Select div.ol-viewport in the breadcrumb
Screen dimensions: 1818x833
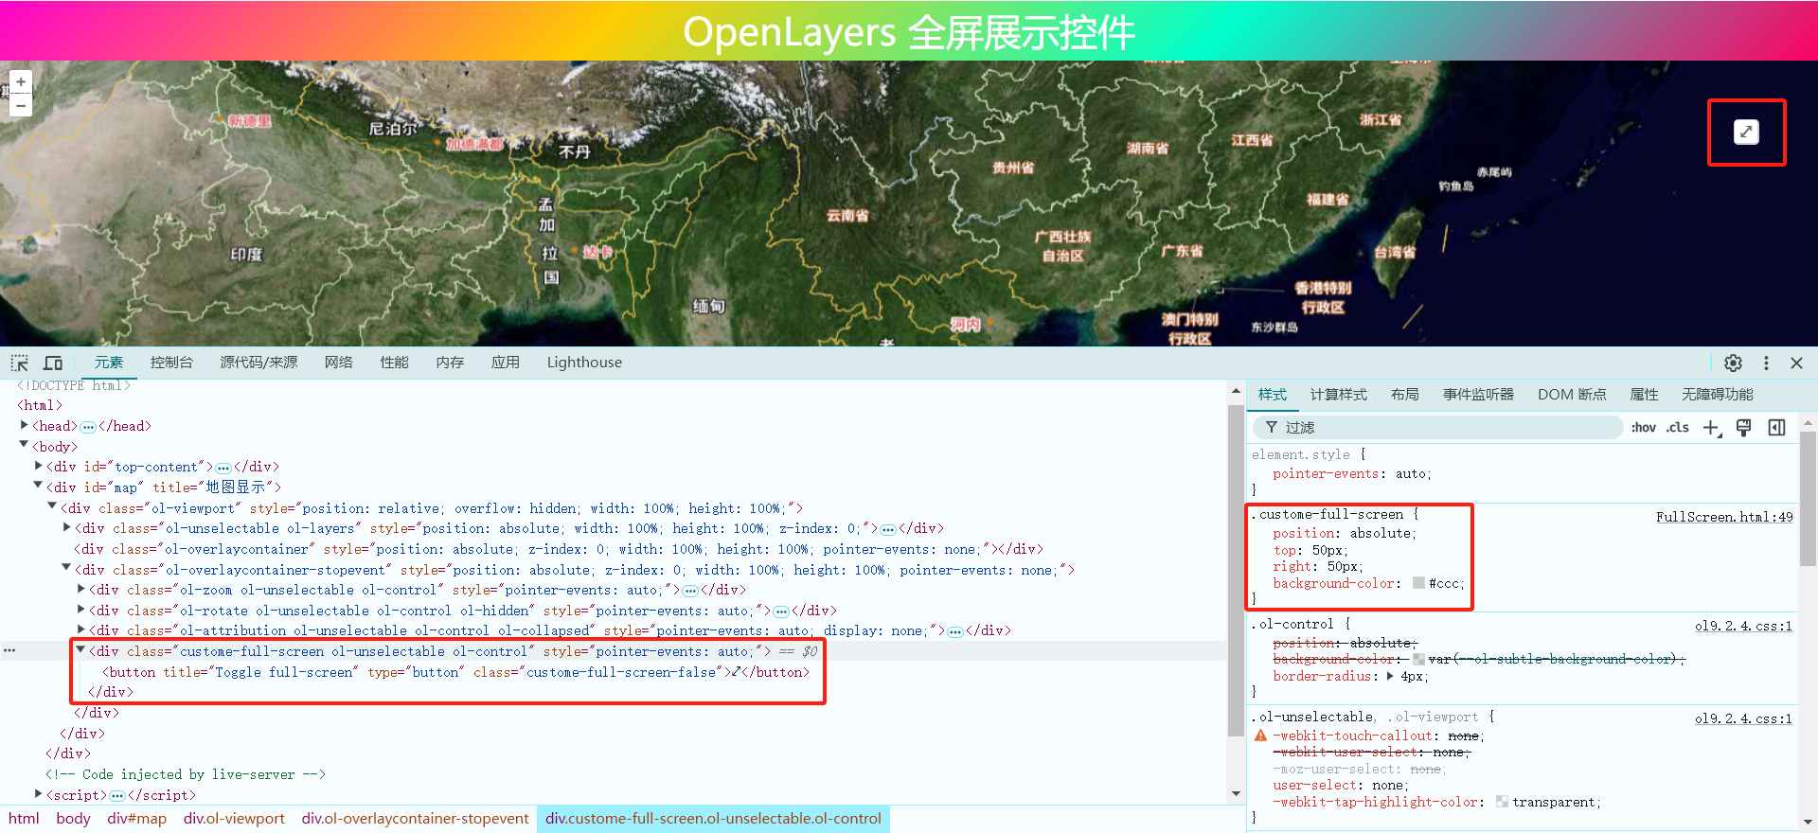tap(234, 819)
